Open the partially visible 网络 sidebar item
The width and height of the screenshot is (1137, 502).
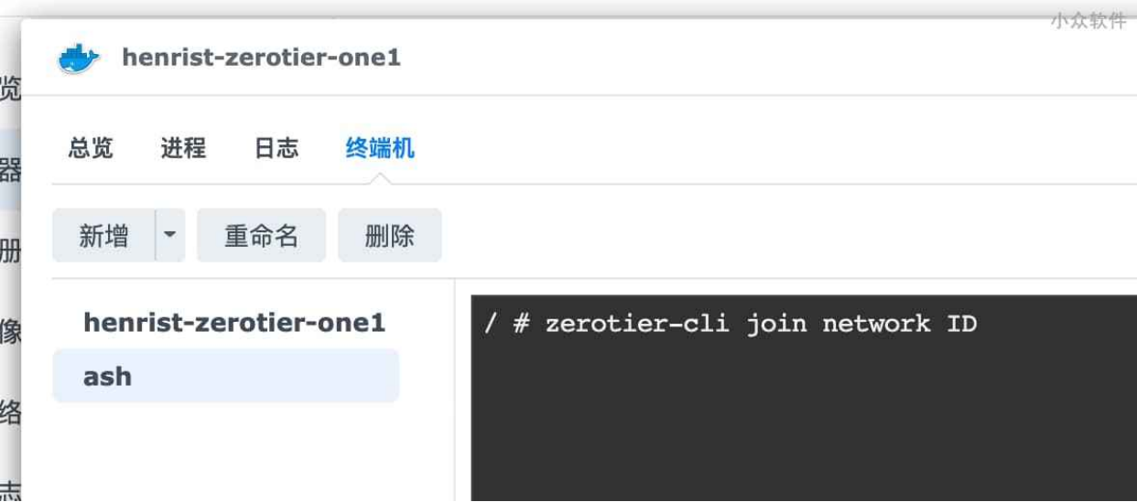(10, 411)
